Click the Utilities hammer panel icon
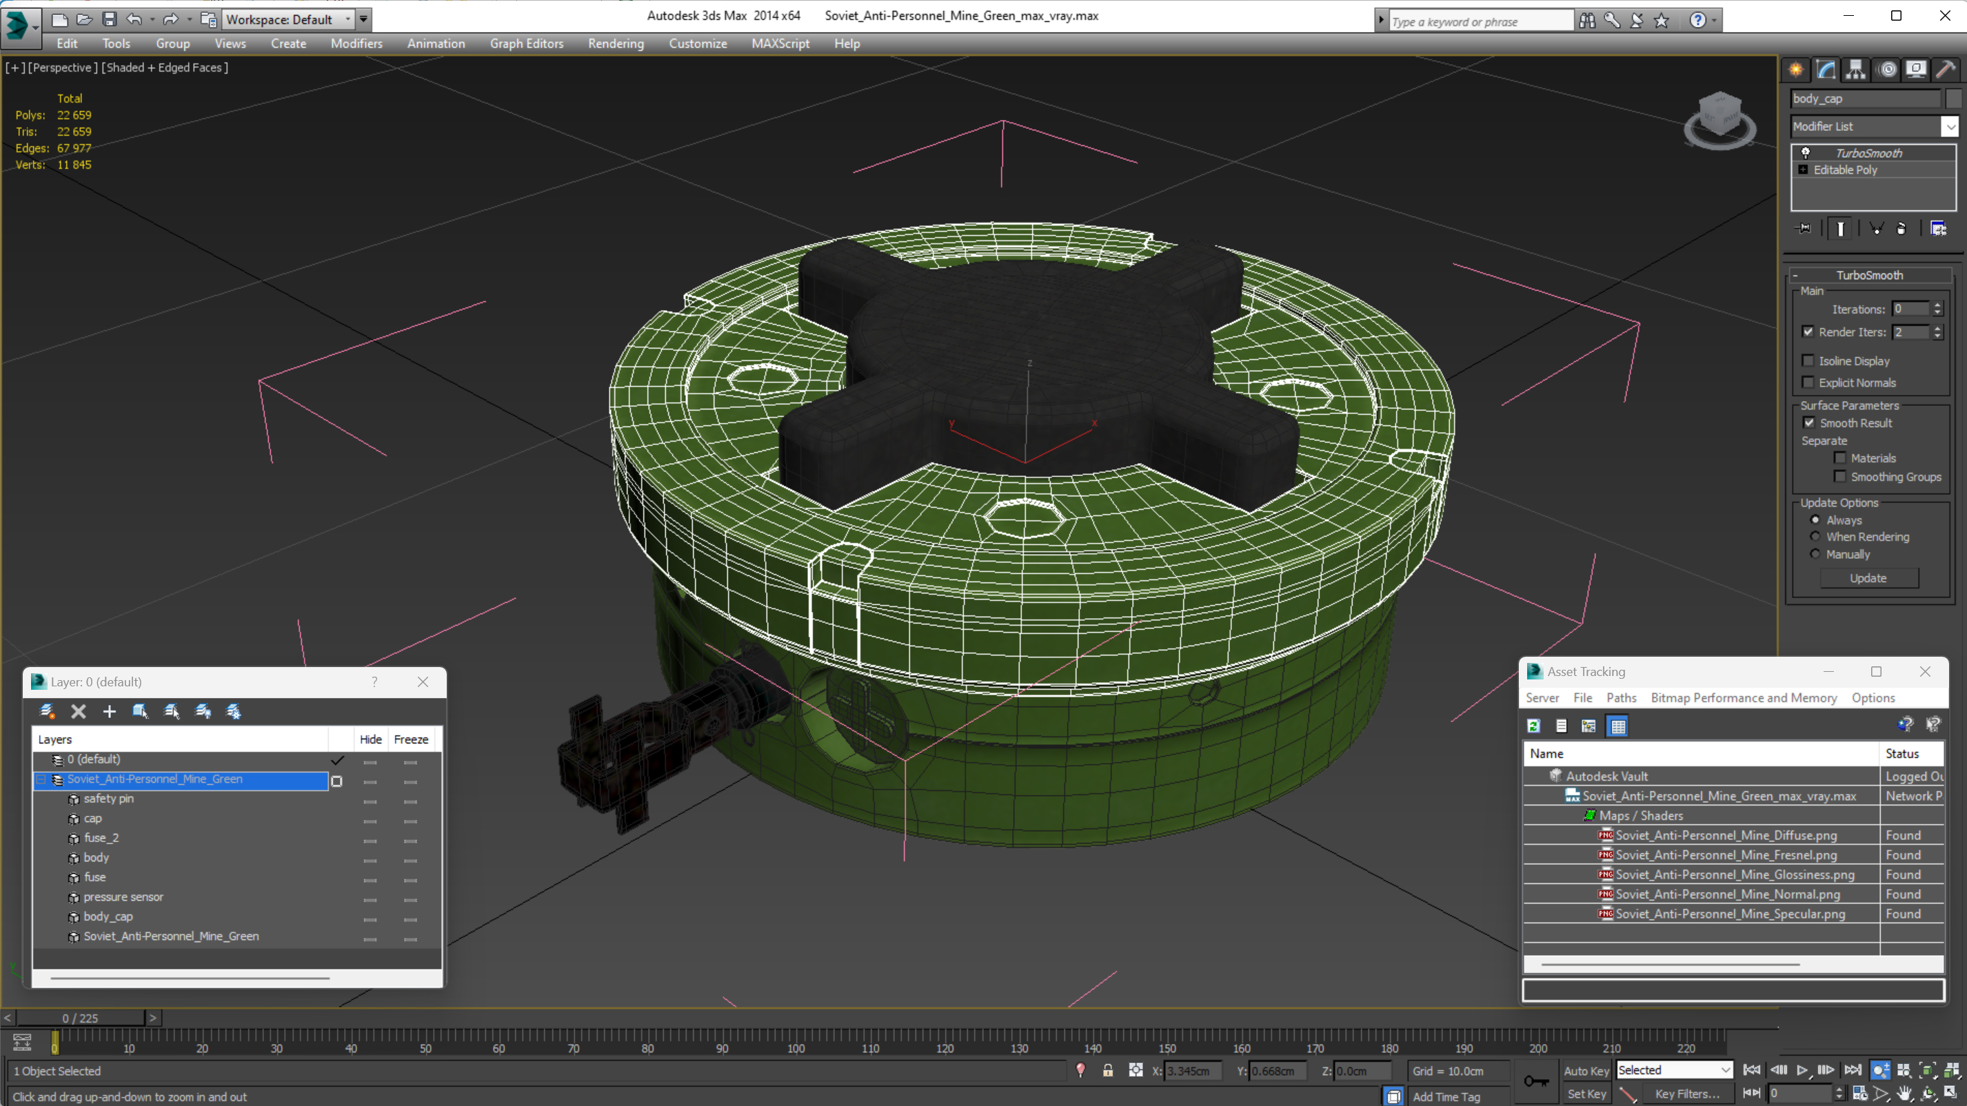1967x1106 pixels. tap(1946, 70)
